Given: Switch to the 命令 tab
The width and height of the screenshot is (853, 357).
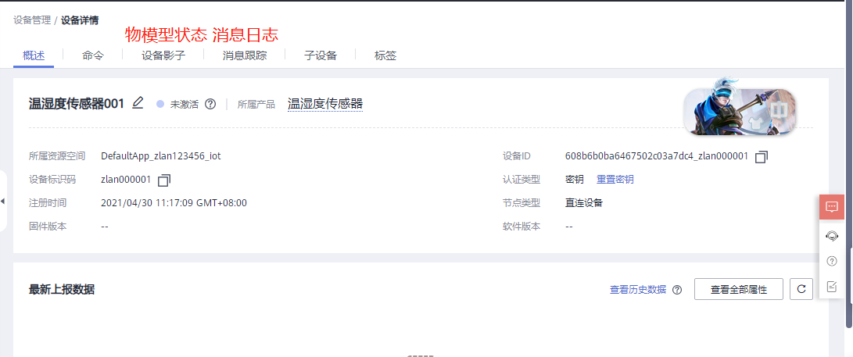Looking at the screenshot, I should (x=92, y=55).
